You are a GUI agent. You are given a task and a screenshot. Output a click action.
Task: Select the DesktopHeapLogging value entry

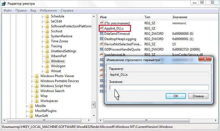pos(120,39)
